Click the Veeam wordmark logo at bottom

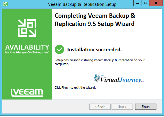coord(27,93)
